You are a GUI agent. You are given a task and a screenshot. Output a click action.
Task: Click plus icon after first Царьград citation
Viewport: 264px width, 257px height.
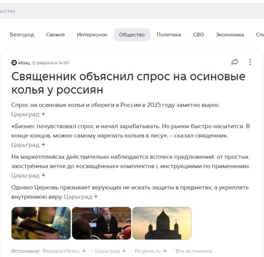click(43, 114)
